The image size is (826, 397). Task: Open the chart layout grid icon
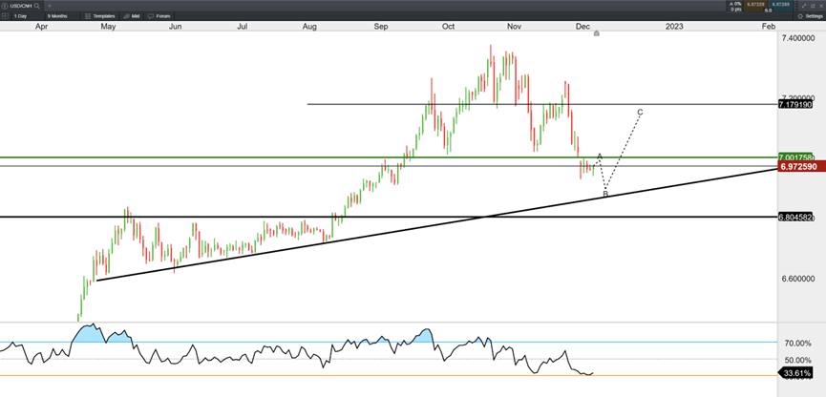tap(4, 16)
